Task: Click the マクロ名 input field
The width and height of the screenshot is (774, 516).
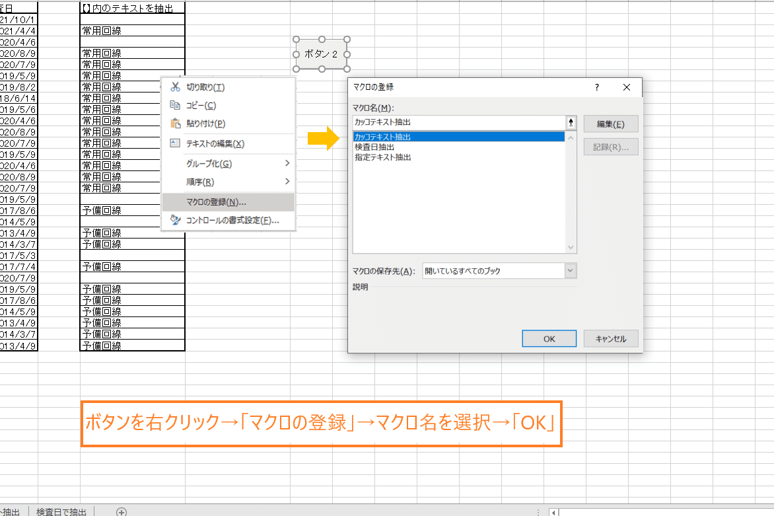Action: pyautogui.click(x=459, y=122)
